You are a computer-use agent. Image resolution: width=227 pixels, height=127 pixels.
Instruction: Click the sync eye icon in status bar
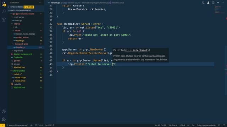coord(32,125)
